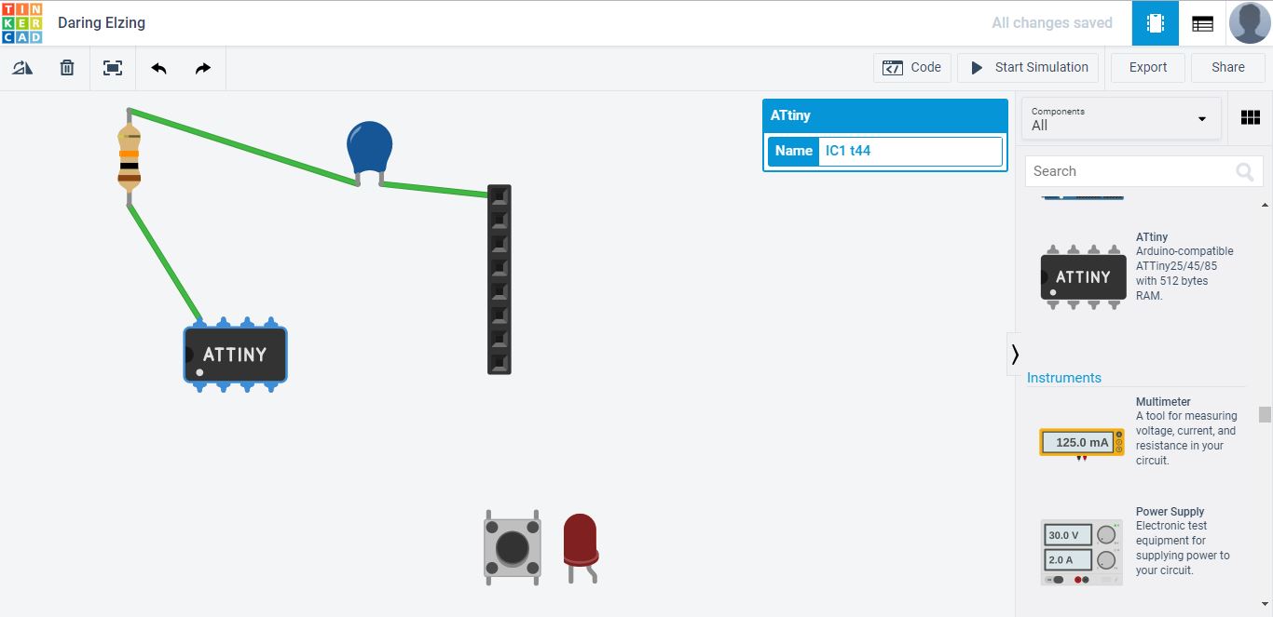Edit the ATtiny Name field
The height and width of the screenshot is (617, 1273).
pos(910,151)
